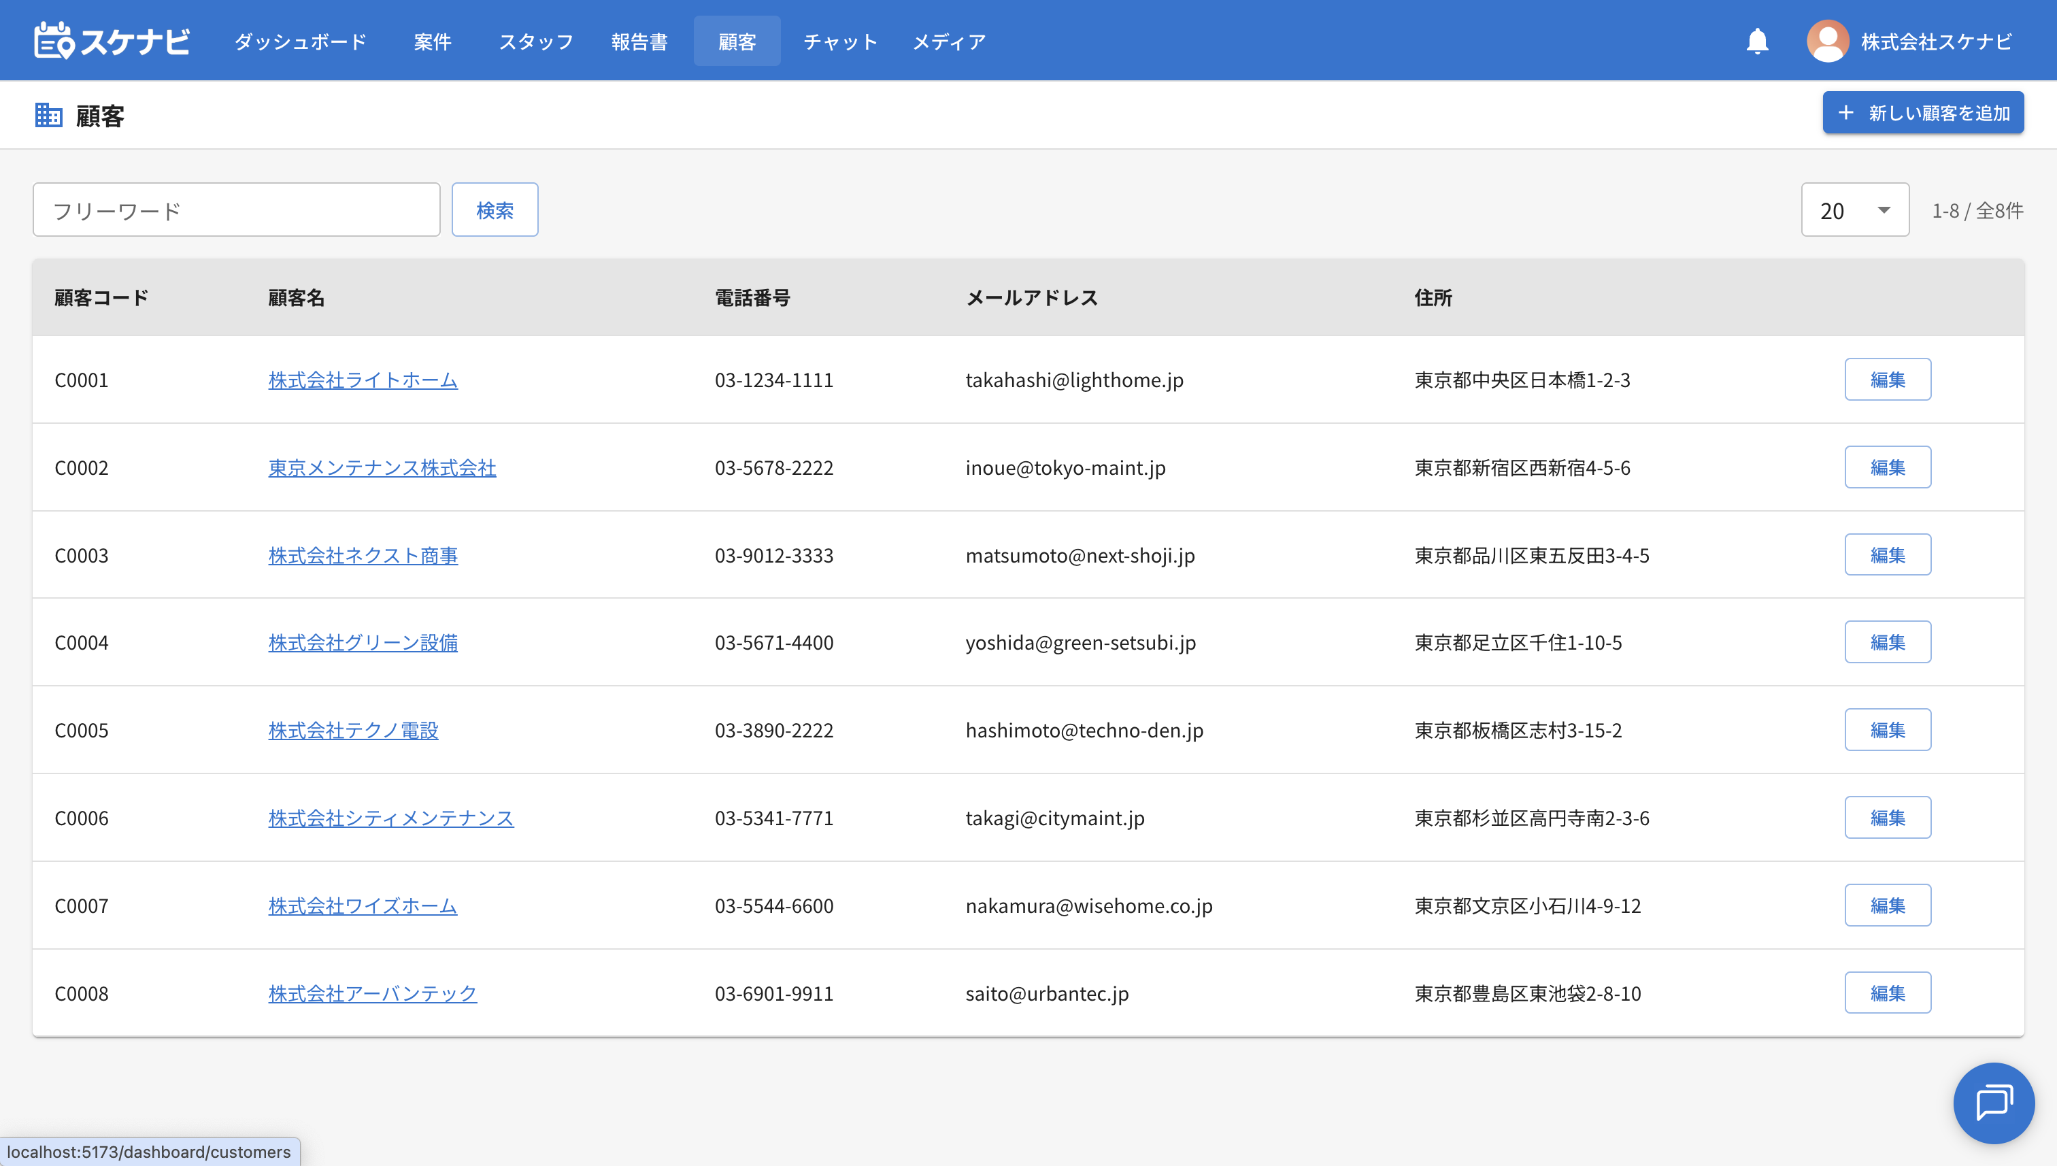Go to ダッシュボード menu
The image size is (2057, 1166).
click(x=300, y=41)
